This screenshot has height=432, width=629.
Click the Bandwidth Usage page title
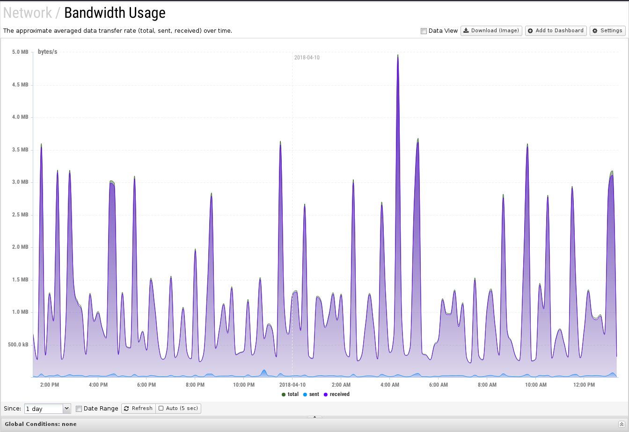tap(115, 13)
